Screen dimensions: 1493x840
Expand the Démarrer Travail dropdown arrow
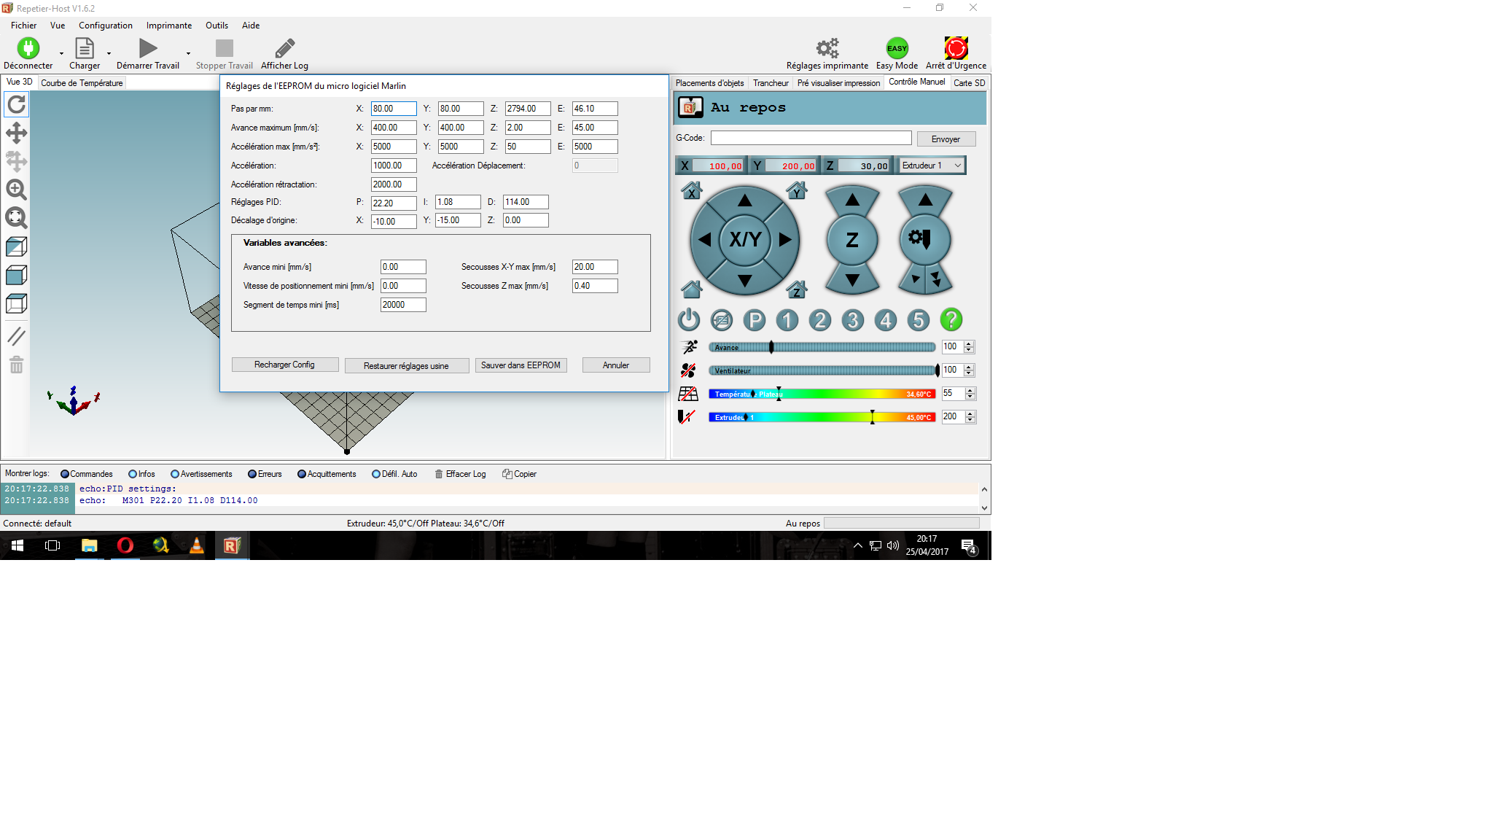pos(188,53)
